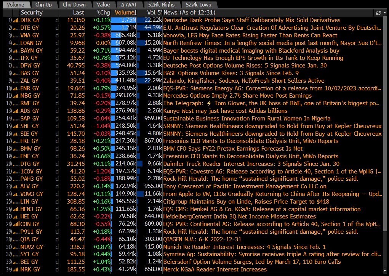Open the chart icon beside VOW3 GY

coord(16,194)
